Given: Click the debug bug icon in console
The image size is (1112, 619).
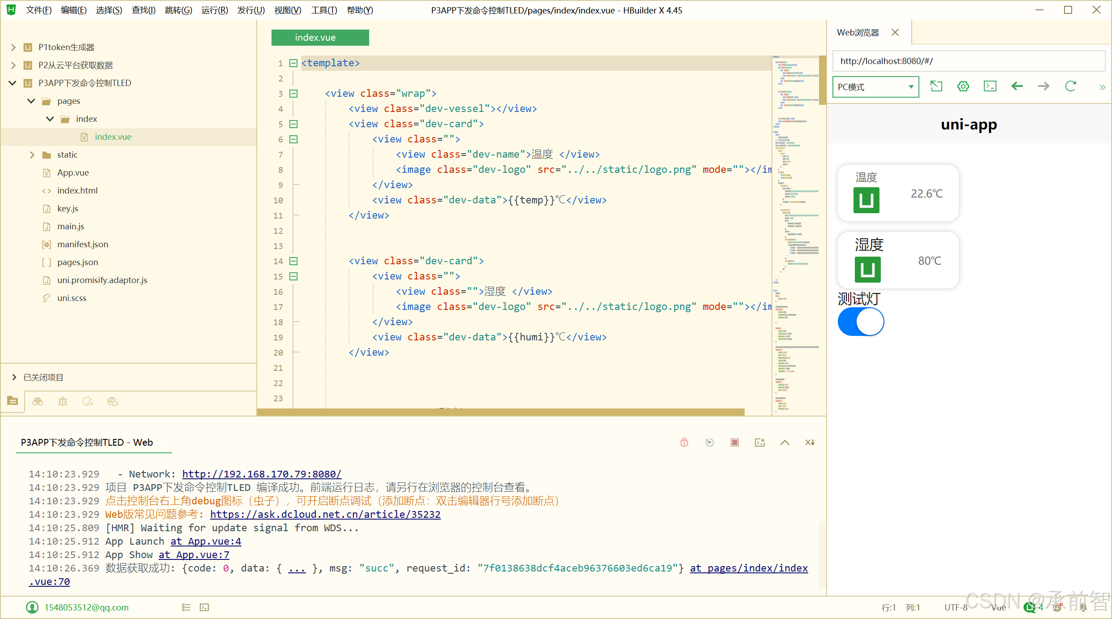Looking at the screenshot, I should (x=684, y=443).
